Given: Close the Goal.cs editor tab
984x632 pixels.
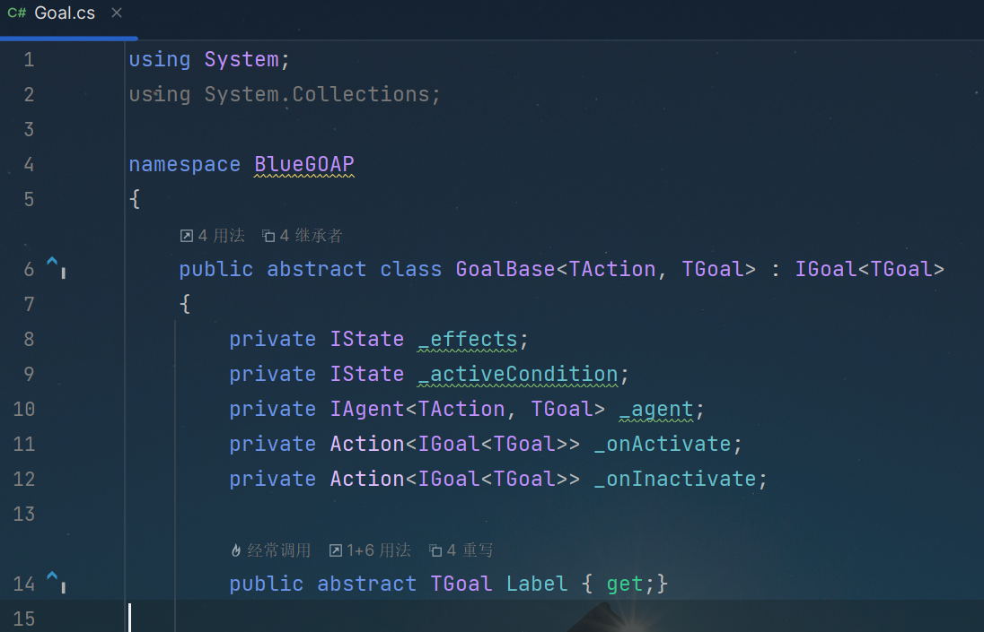Looking at the screenshot, I should (116, 13).
